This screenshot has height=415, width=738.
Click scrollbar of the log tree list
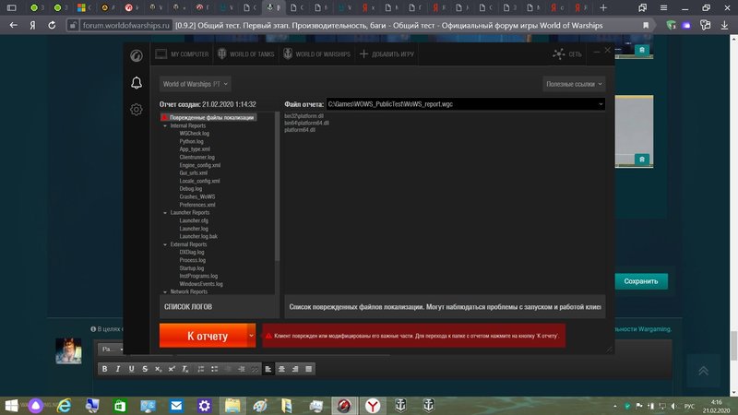click(278, 187)
